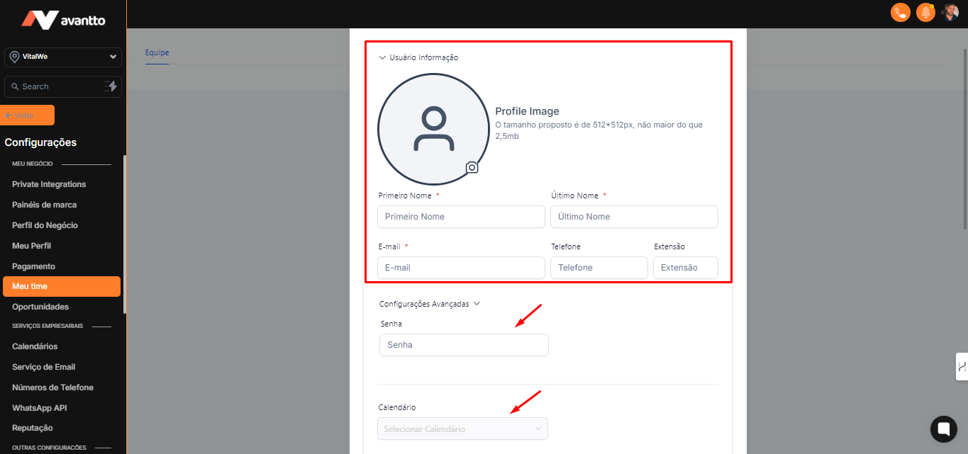Switch to the Equipe tab
This screenshot has height=454, width=968.
tap(157, 52)
